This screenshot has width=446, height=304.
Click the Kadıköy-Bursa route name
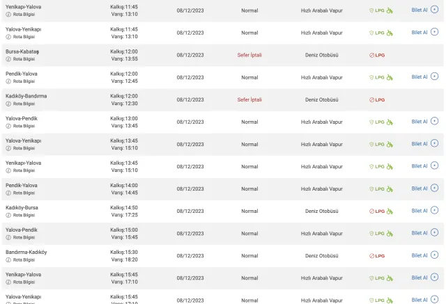22,207
